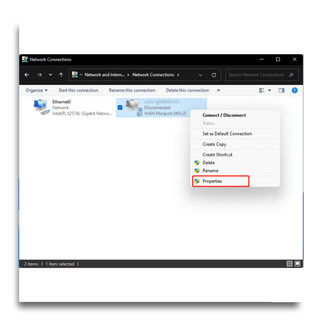Image resolution: width=322 pixels, height=322 pixels.
Task: Minimize the Network Connections window
Action: point(262,59)
